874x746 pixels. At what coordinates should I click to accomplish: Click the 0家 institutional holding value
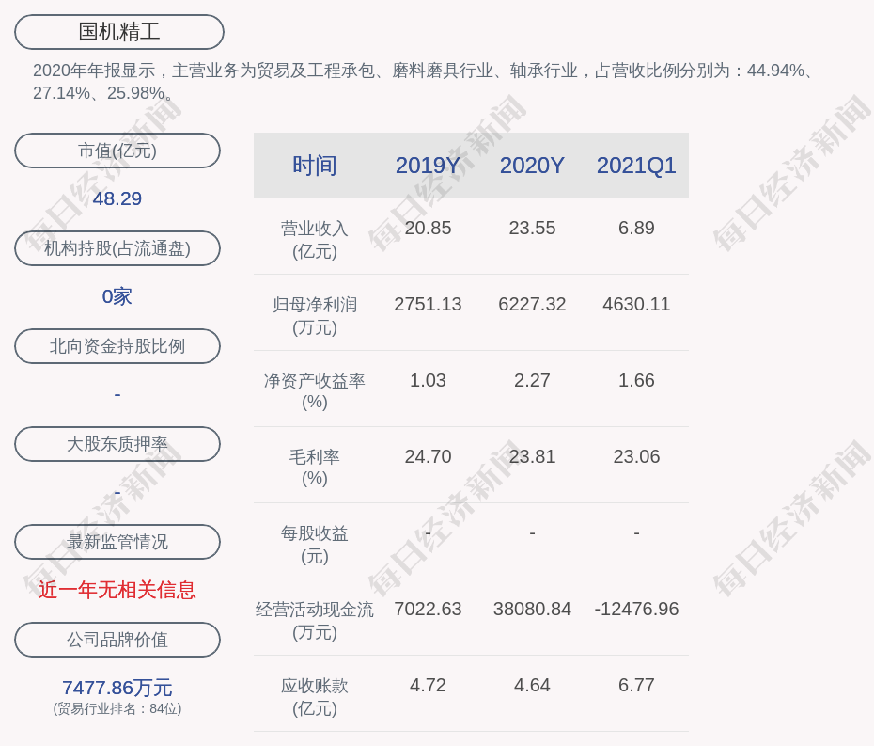[x=117, y=296]
